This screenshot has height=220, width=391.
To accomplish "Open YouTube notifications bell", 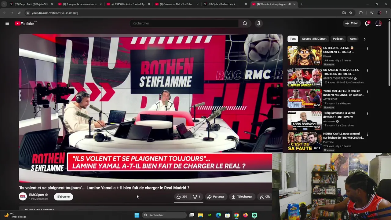I will (367, 24).
